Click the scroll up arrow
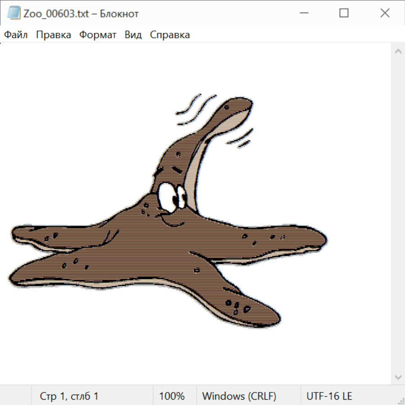Image resolution: width=405 pixels, height=405 pixels. tap(398, 52)
